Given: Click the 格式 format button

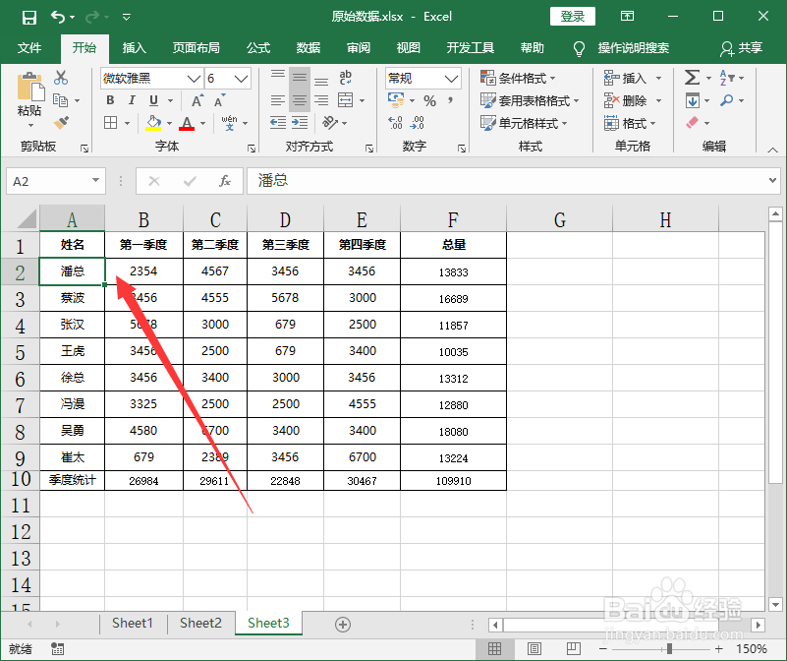Looking at the screenshot, I should pyautogui.click(x=631, y=123).
